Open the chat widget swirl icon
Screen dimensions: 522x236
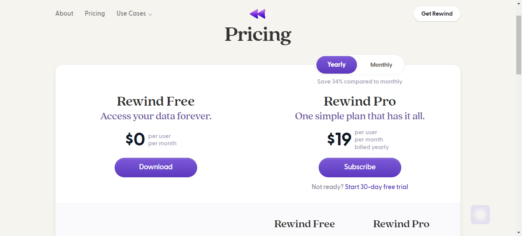(x=480, y=215)
